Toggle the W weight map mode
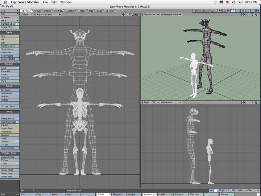Viewport: 261px width, 196px height. click(211, 190)
